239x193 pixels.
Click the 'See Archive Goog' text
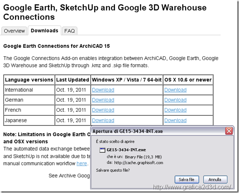point(69,176)
